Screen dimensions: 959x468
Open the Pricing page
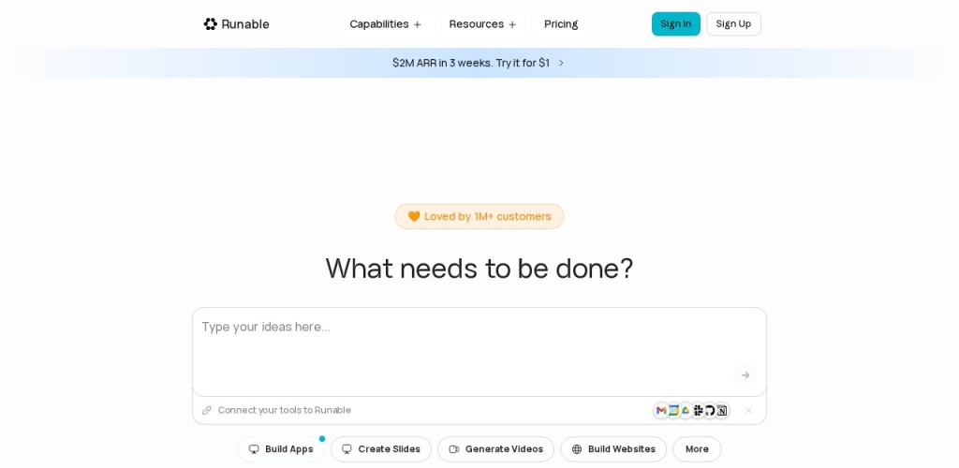coord(561,23)
